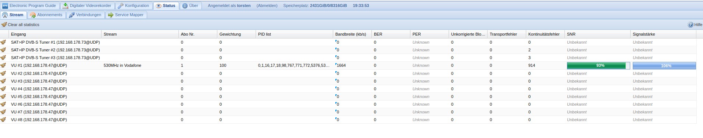Click the Service Mapper arrow icon
Viewport: 703px width, 138px height.
click(x=111, y=15)
